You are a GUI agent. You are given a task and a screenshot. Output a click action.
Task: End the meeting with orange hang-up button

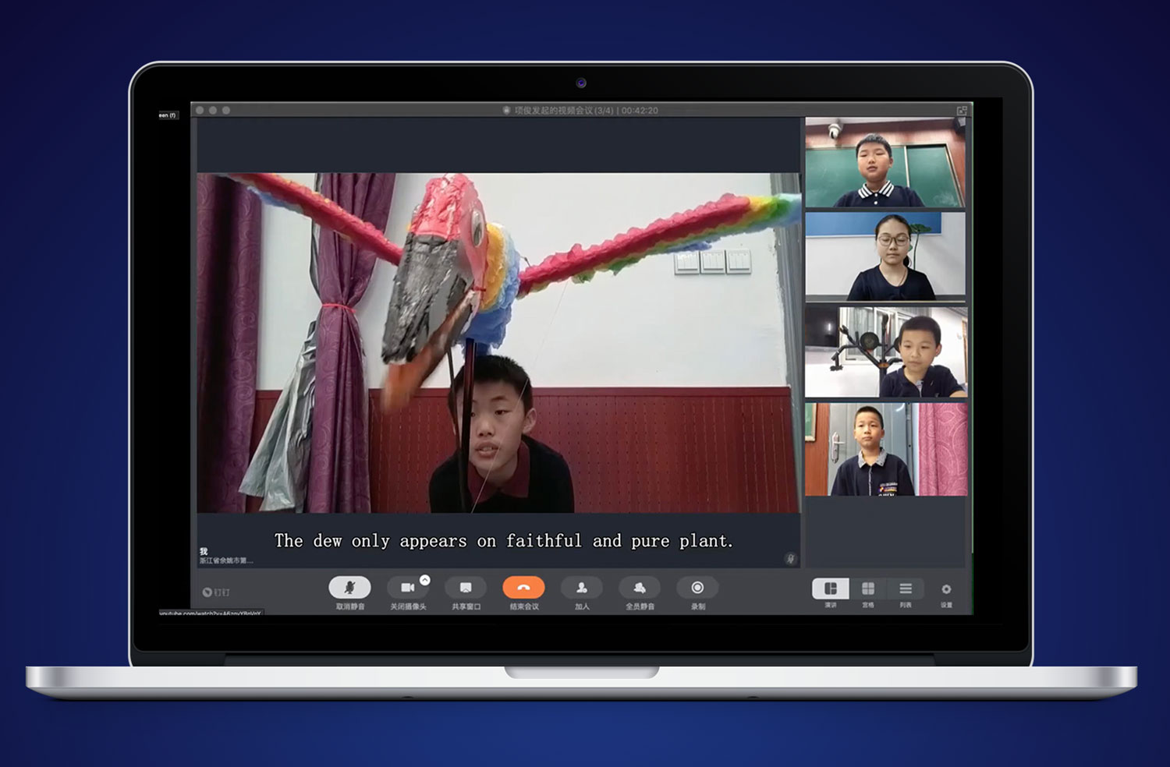click(x=523, y=588)
